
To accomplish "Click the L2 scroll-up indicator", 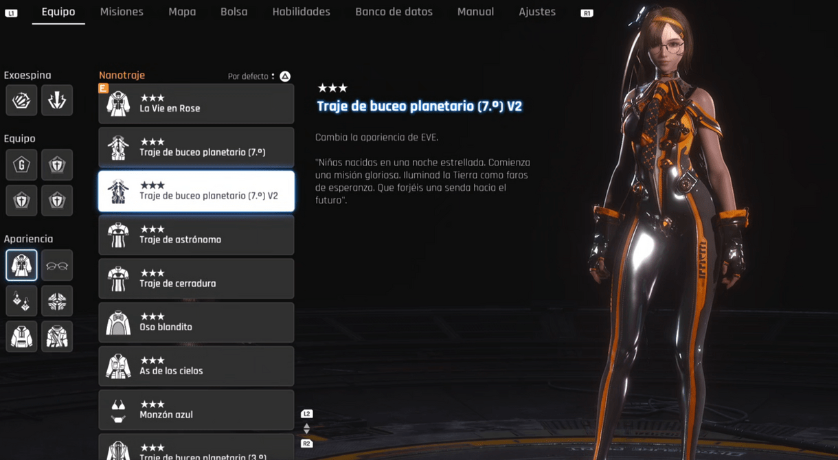I will [x=306, y=414].
